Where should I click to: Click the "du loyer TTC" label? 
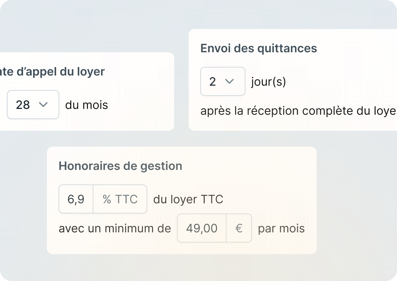[188, 199]
